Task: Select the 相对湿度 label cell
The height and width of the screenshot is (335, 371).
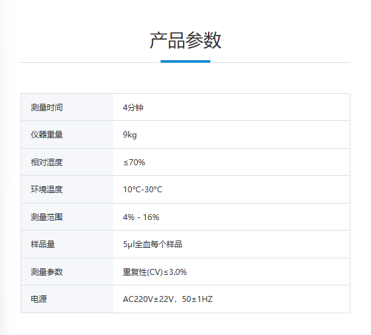Action: [67, 162]
